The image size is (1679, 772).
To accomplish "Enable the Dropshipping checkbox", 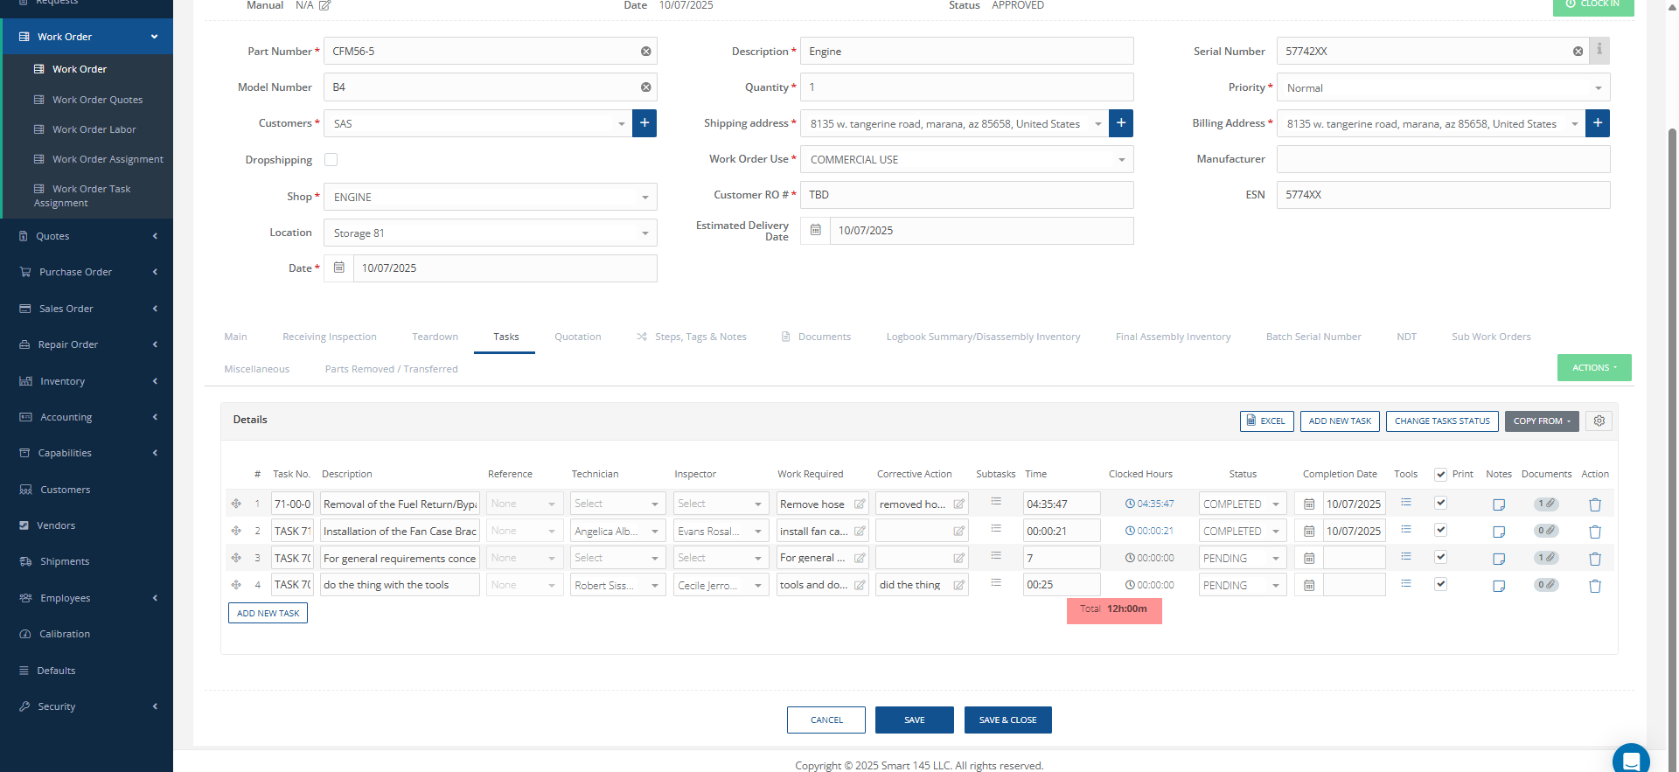I will click(x=331, y=160).
